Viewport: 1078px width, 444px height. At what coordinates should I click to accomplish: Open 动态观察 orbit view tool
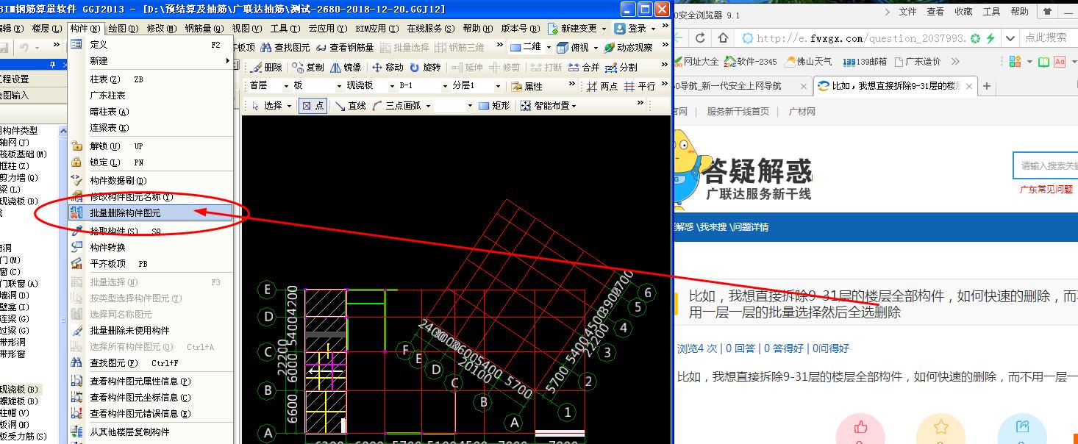coord(628,47)
